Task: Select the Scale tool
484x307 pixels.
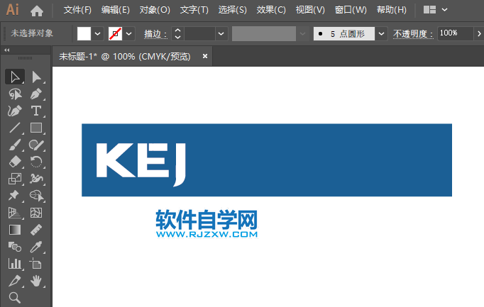Action: pos(15,179)
